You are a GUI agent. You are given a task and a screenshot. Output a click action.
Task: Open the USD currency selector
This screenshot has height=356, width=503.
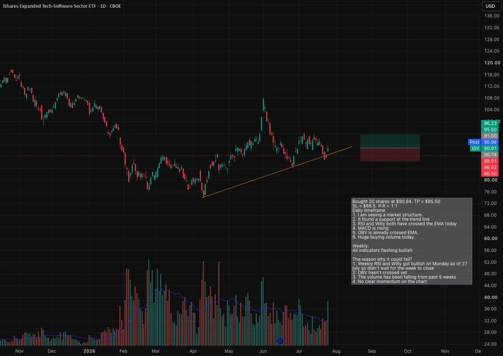pyautogui.click(x=490, y=6)
